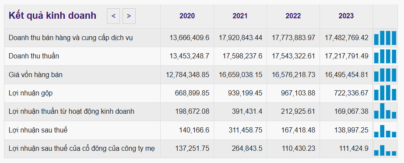Screen dimensions: 404x163
Task: Click Giá vốn hàng bán mini chart
Action: pos(385,75)
